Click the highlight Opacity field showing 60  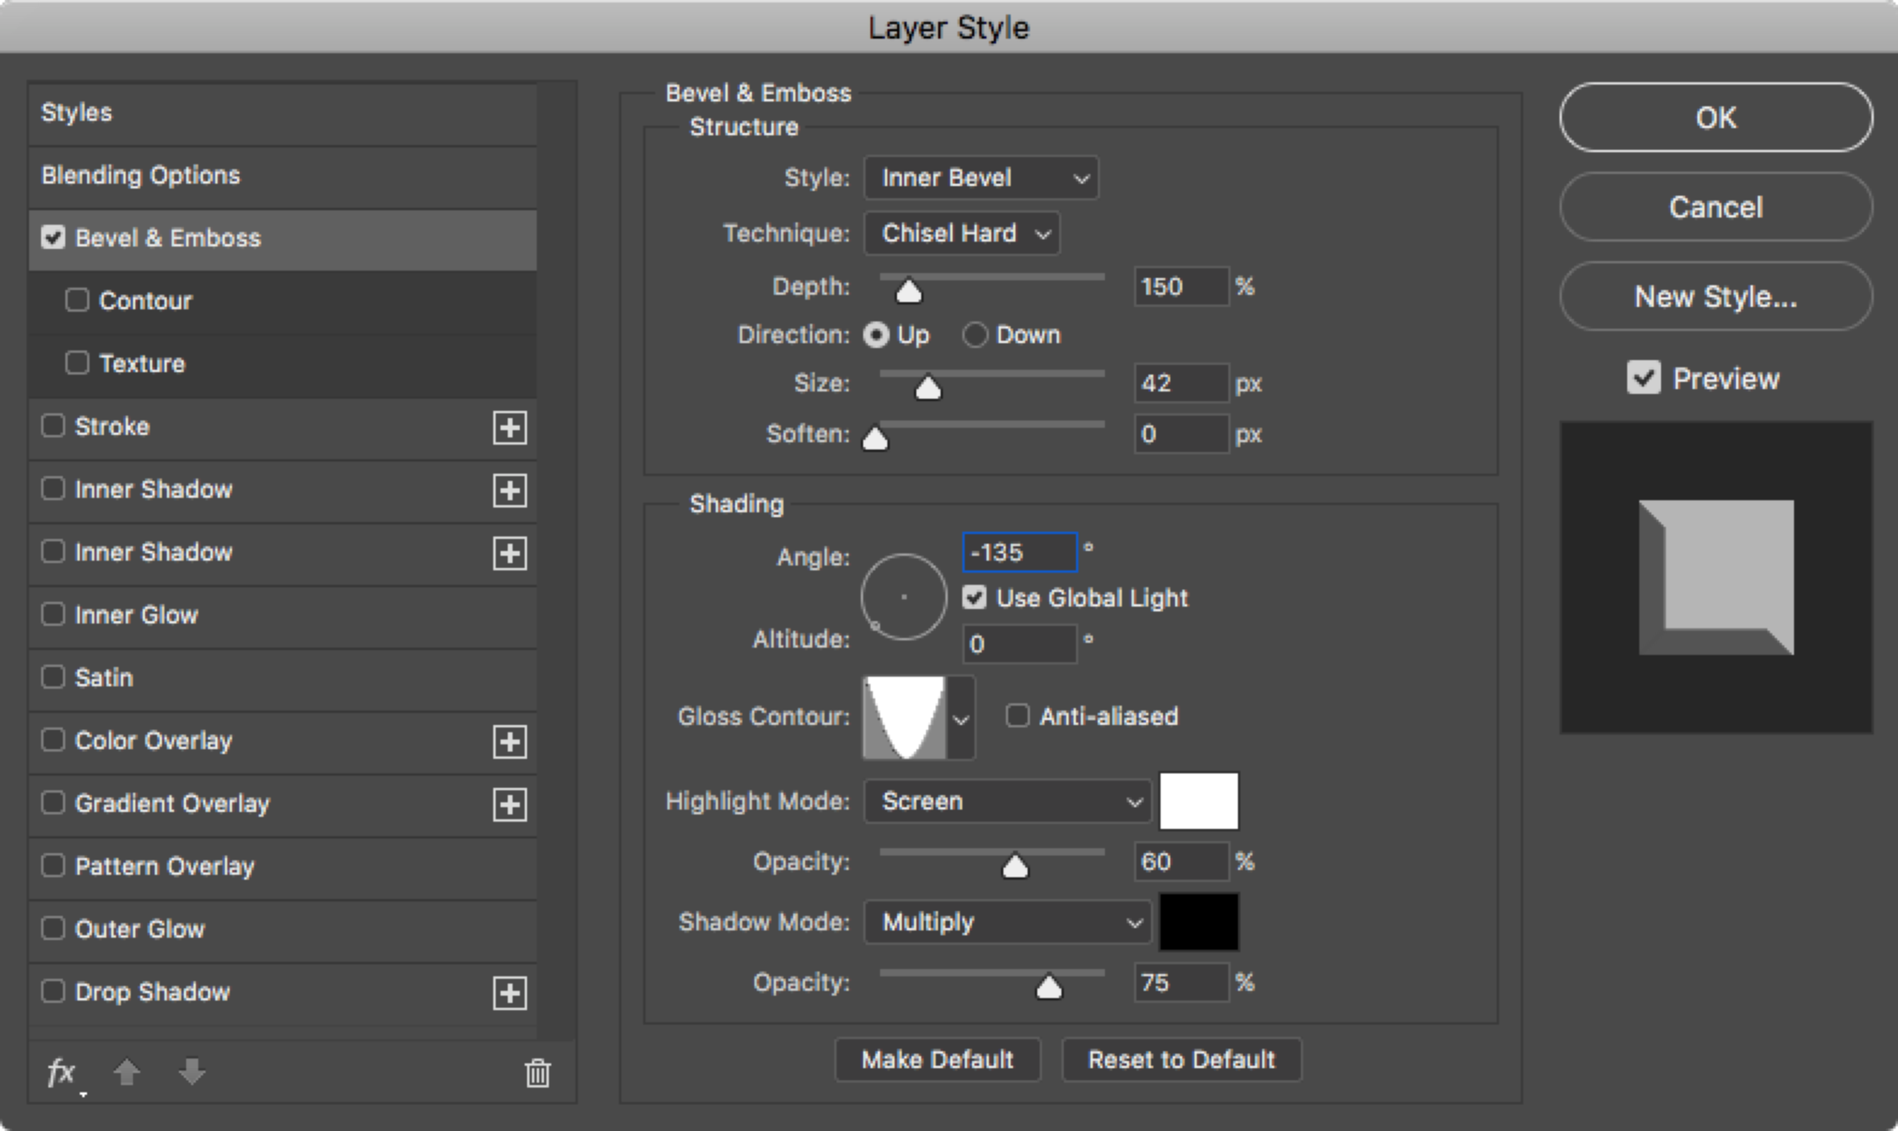point(1182,862)
